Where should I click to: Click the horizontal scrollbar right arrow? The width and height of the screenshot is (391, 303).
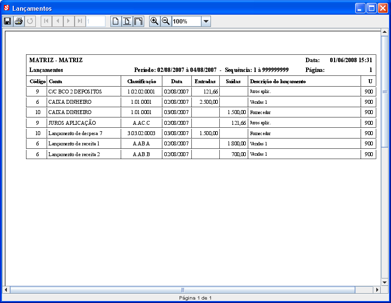pos(377,290)
